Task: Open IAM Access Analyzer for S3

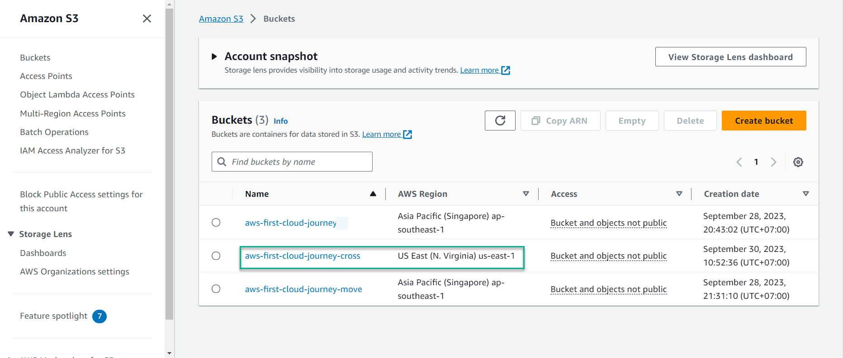Action: tap(72, 151)
